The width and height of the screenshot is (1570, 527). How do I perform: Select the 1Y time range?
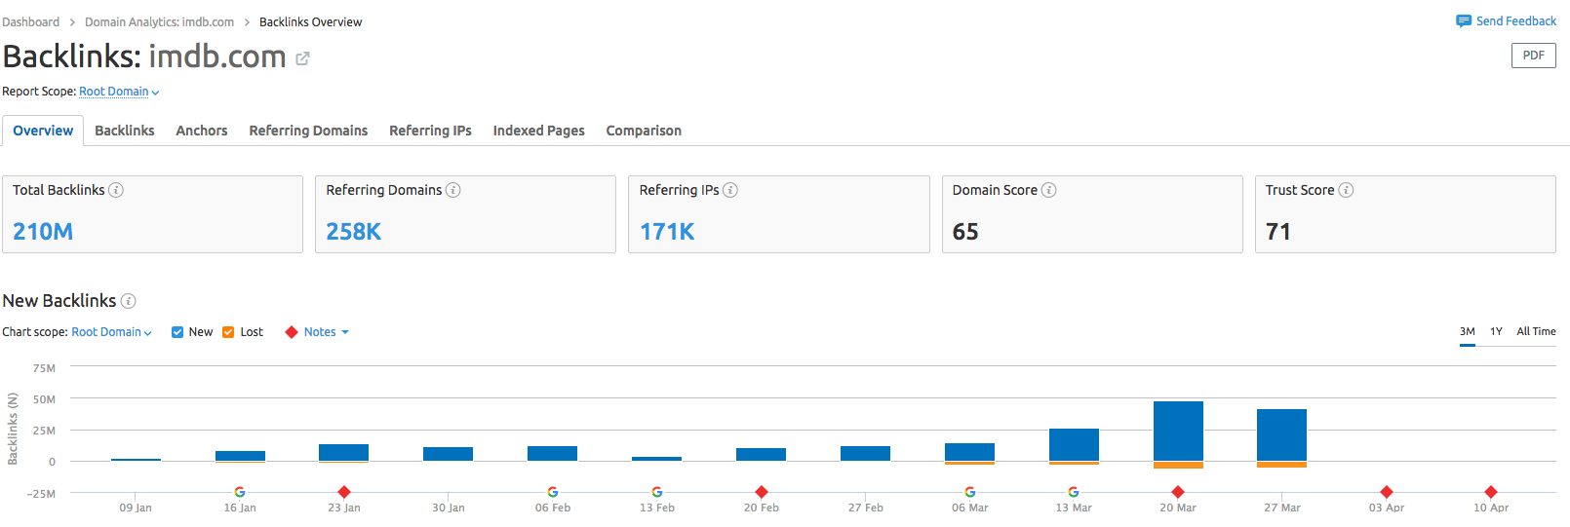[1496, 332]
